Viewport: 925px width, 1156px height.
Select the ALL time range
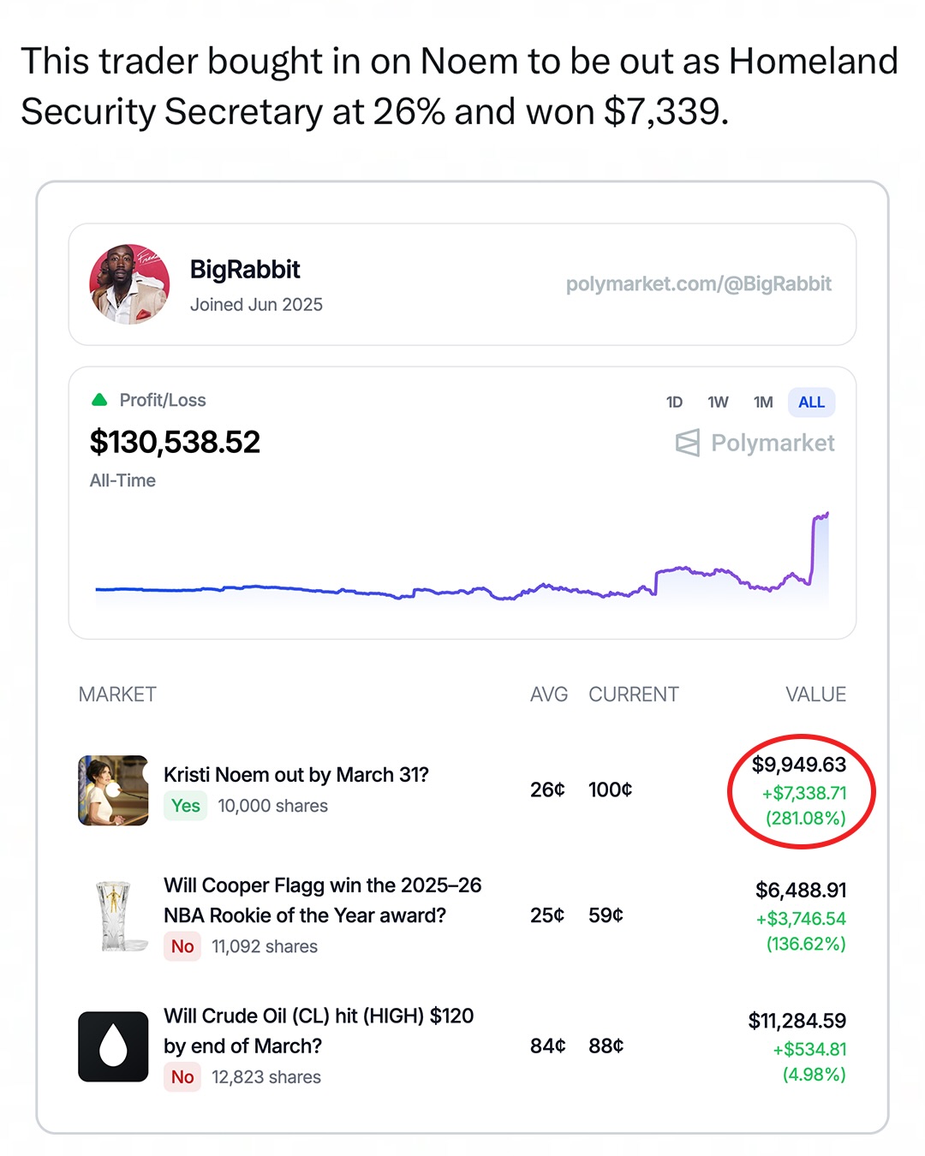pyautogui.click(x=811, y=402)
